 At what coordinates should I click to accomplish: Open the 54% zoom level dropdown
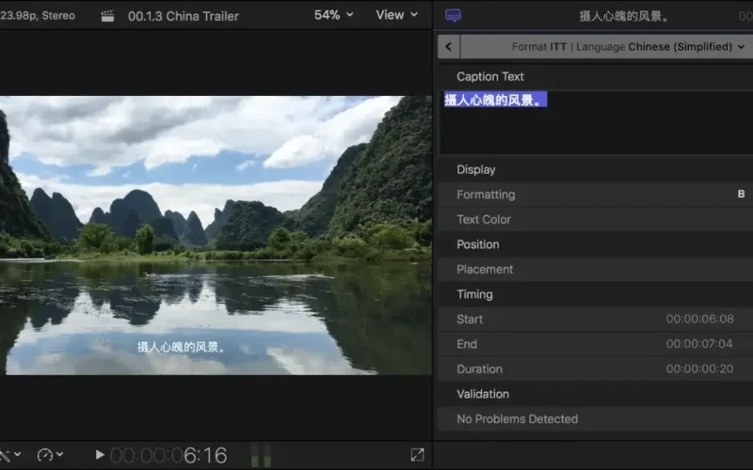[x=333, y=15]
